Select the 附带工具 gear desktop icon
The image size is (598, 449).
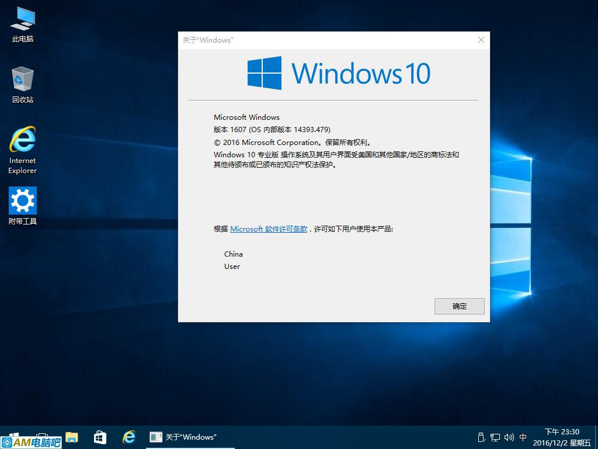23,205
